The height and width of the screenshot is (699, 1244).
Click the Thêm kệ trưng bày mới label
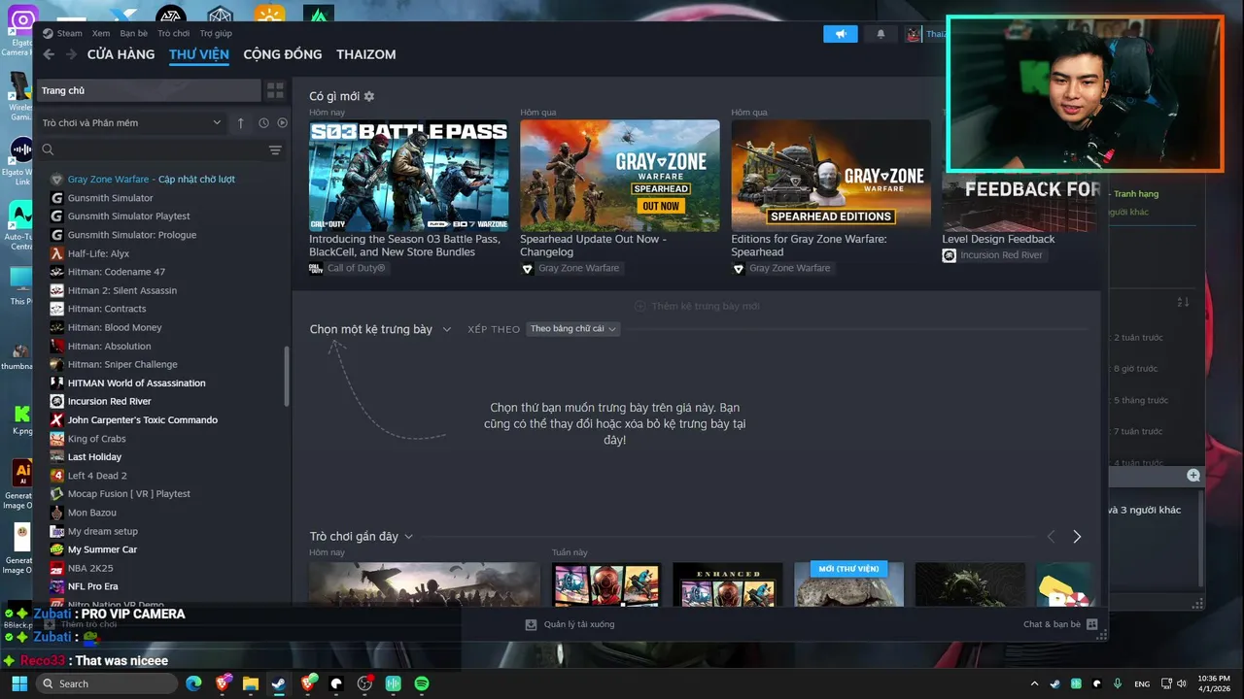point(706,306)
